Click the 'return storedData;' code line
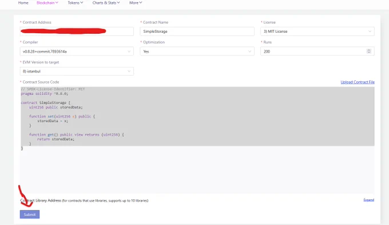Image resolution: width=389 pixels, height=225 pixels. click(x=56, y=139)
